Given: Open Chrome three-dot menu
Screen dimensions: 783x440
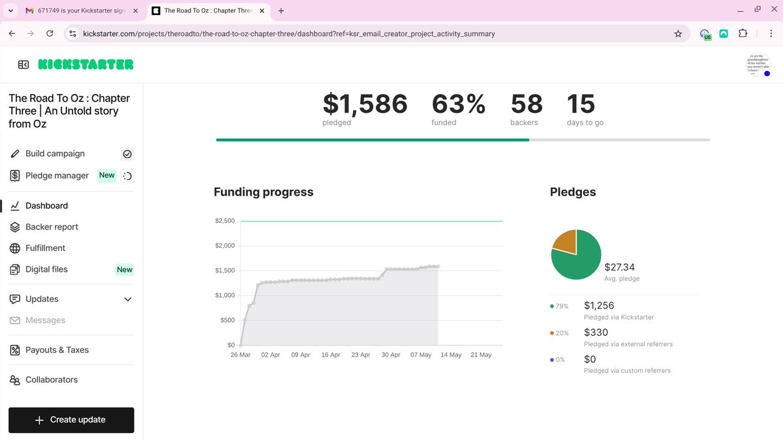Looking at the screenshot, I should [771, 34].
